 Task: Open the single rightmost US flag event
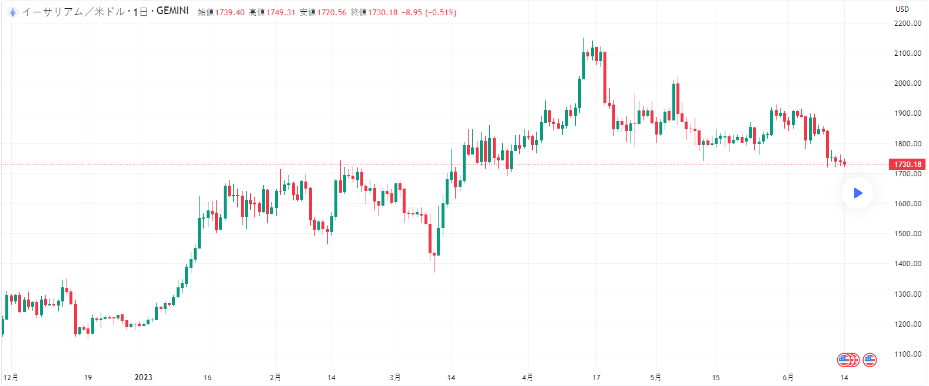(870, 360)
